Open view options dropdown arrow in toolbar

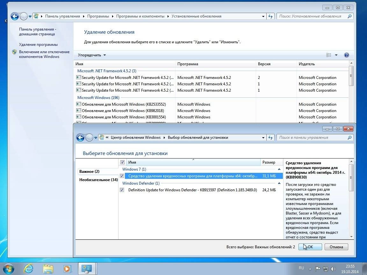click(x=336, y=55)
